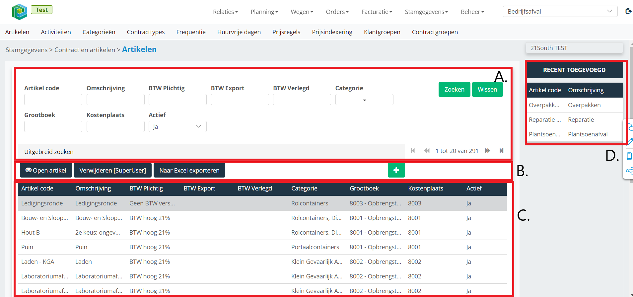Open the Categorie filter dropdown
The image size is (633, 297).
pyautogui.click(x=364, y=100)
